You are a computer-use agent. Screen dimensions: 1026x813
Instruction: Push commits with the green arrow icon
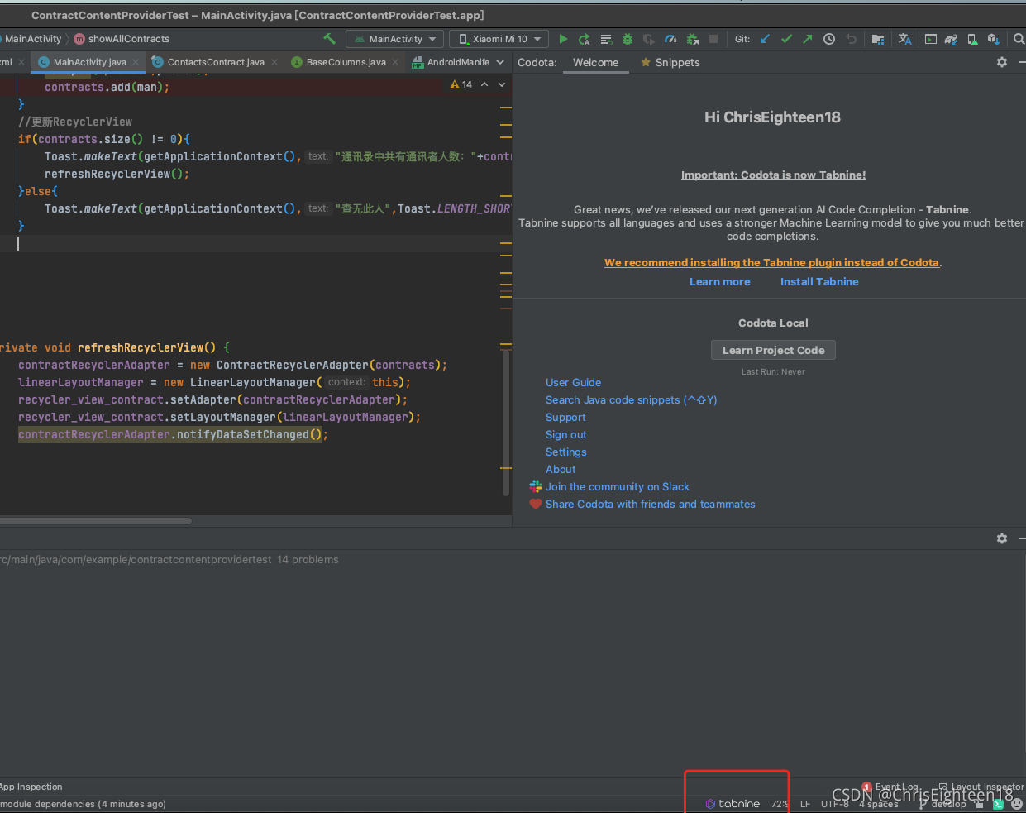[808, 38]
